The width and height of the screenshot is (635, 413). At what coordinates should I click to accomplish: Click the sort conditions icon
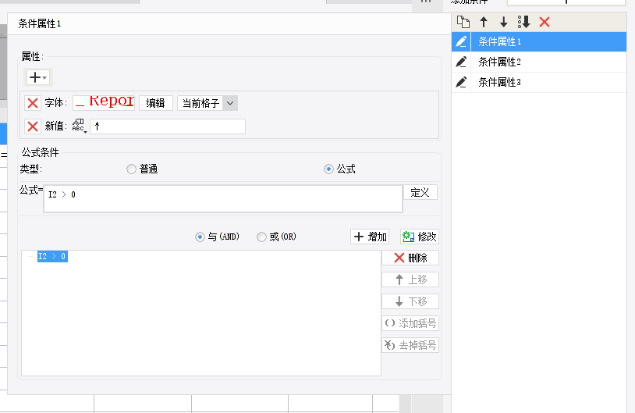(x=523, y=22)
